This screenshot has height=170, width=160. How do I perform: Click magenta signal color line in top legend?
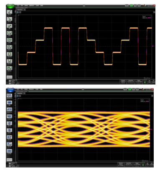(x=149, y=18)
